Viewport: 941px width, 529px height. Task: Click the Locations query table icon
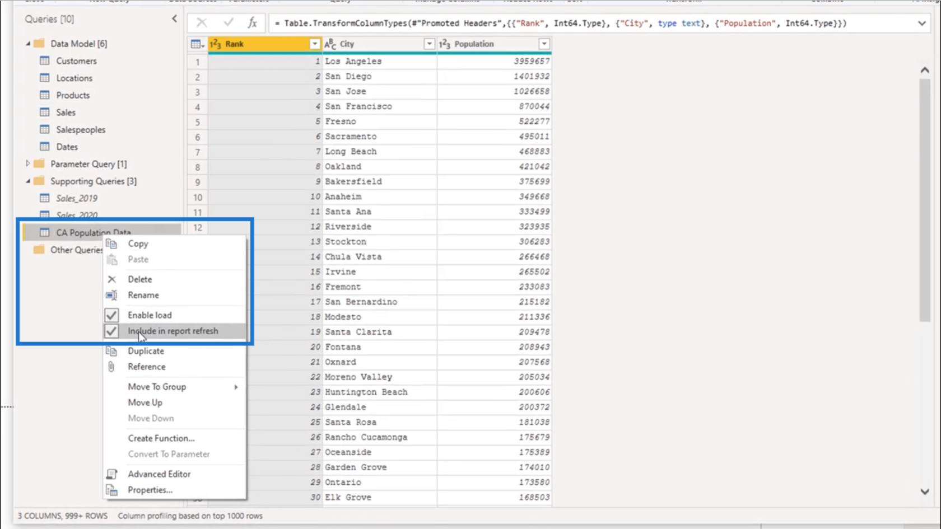tap(45, 78)
